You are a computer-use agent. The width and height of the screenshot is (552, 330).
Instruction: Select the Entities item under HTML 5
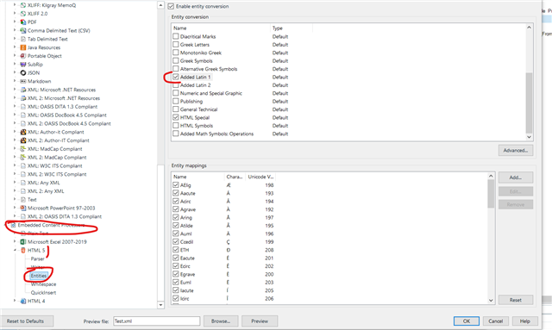[x=38, y=276]
